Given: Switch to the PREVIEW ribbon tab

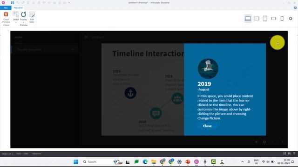Looking at the screenshot, I should 18,8.
